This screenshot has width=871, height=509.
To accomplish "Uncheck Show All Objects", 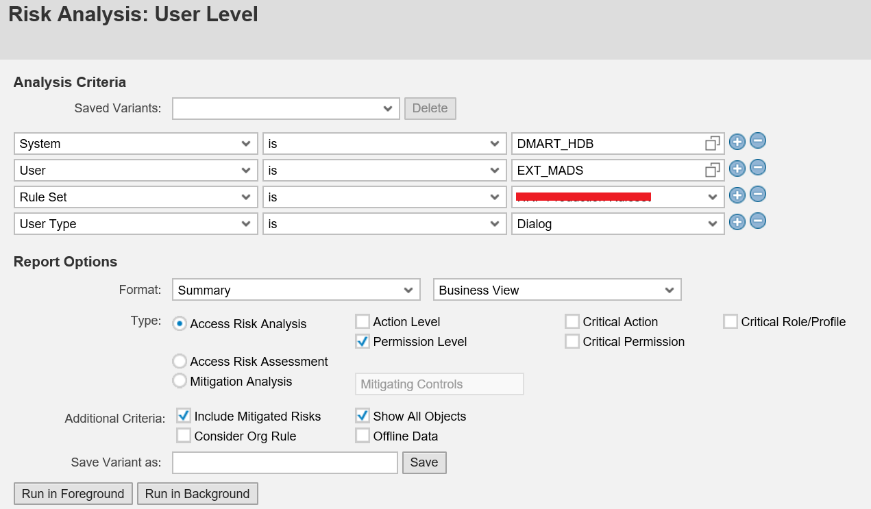I will pos(363,416).
